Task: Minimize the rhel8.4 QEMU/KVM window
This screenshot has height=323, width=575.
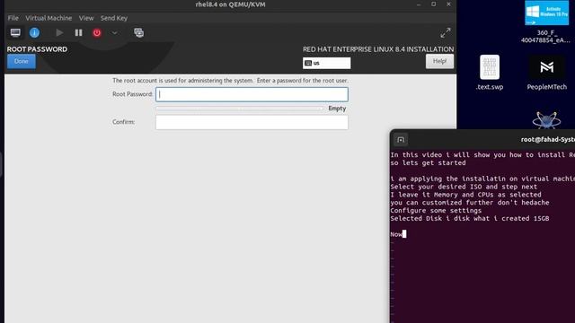Action: click(x=419, y=4)
